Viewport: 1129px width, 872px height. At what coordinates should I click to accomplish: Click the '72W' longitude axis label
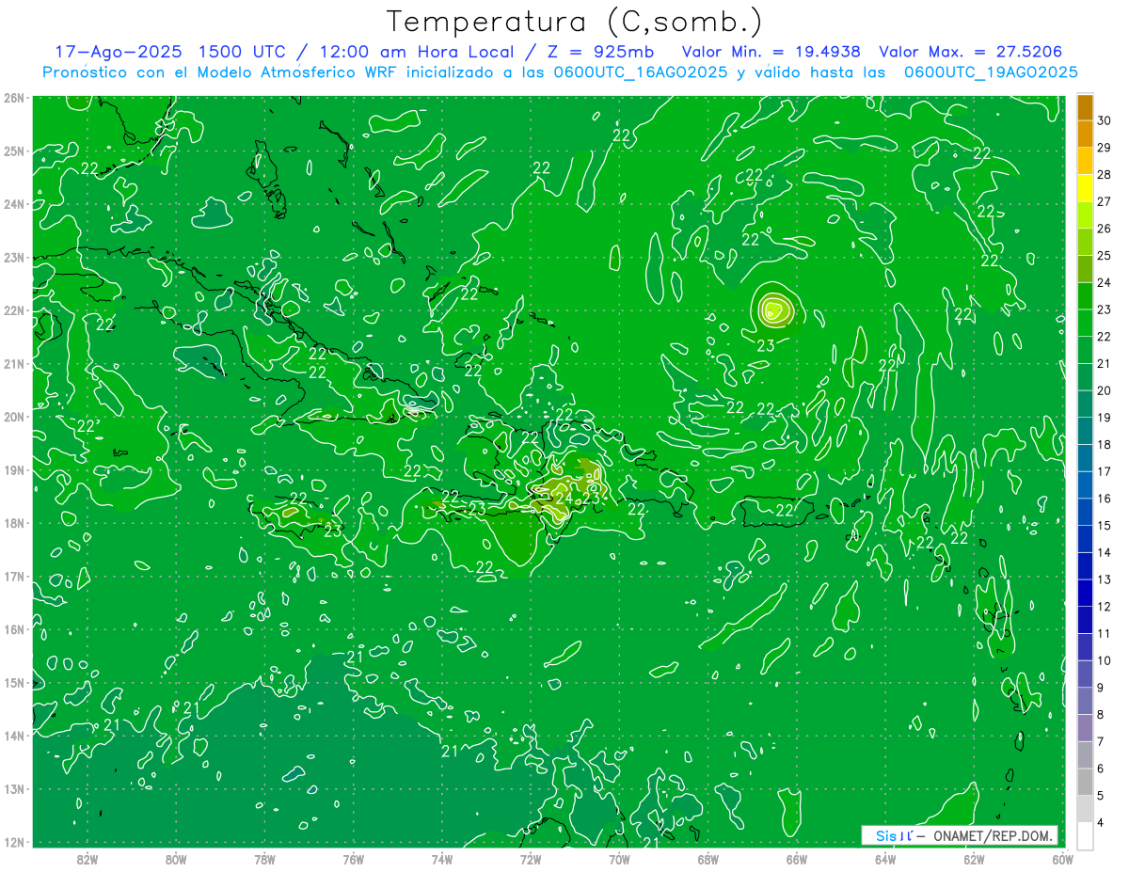[x=531, y=858]
